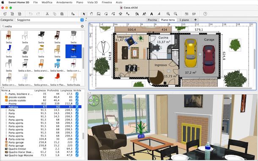This screenshot has height=161, width=258.
Task: Click the zoom in magnifier icon
Action: [x=168, y=14]
